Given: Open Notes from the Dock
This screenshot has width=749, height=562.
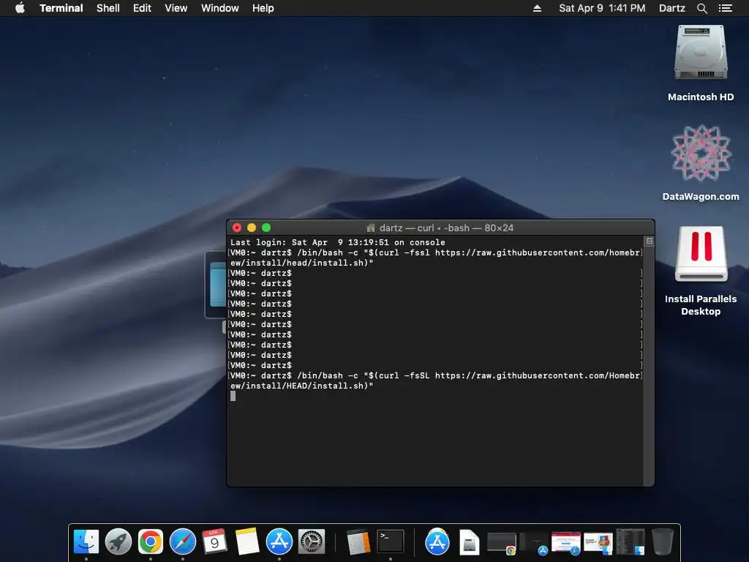Looking at the screenshot, I should pos(247,542).
